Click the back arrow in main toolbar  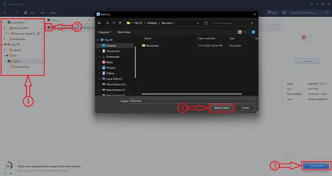pyautogui.click(x=5, y=13)
